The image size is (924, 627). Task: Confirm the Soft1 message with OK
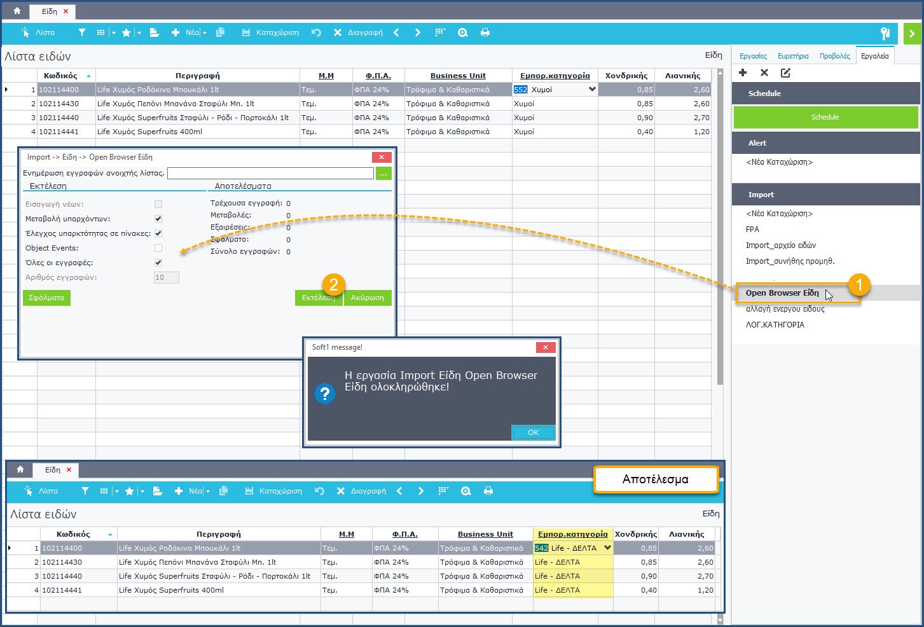(533, 432)
